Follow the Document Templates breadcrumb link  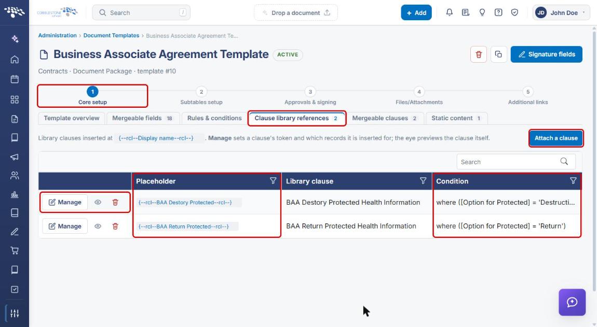pyautogui.click(x=111, y=35)
